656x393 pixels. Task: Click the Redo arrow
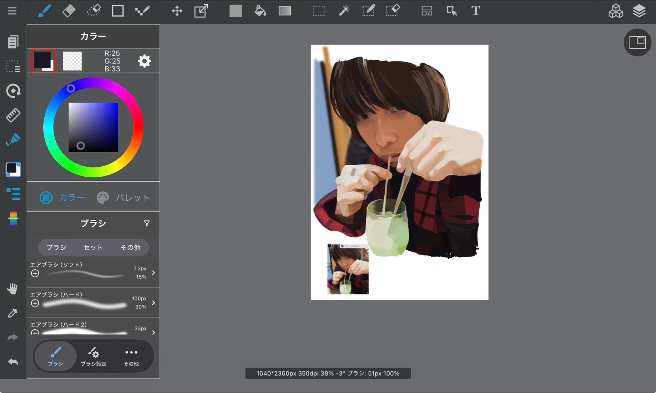tap(12, 337)
